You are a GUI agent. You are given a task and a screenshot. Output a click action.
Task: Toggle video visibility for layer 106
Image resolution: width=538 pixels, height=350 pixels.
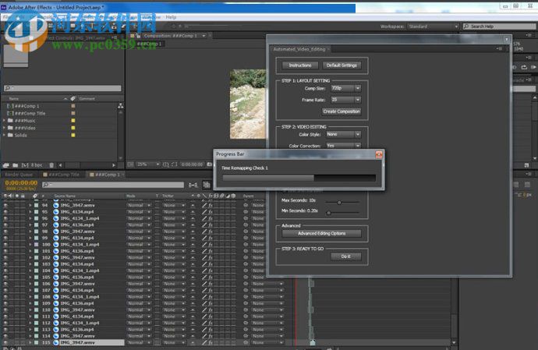point(5,284)
